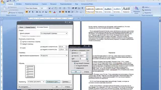Clear formatting icon
This screenshot has height=90, width=161.
coord(56,8)
